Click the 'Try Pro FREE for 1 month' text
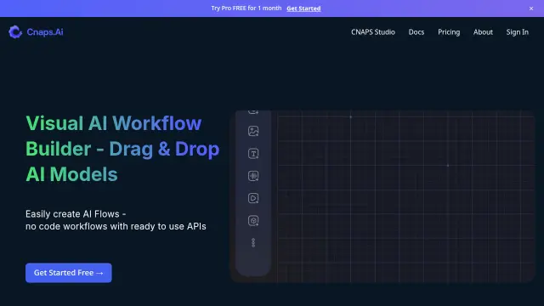This screenshot has width=544, height=306. 246,8
